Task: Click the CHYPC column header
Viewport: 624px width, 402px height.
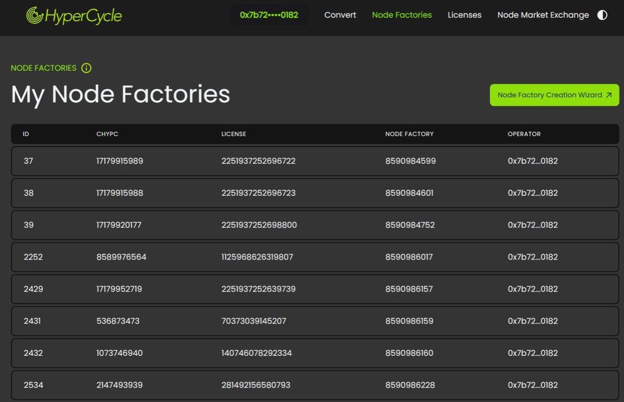Action: coord(107,134)
